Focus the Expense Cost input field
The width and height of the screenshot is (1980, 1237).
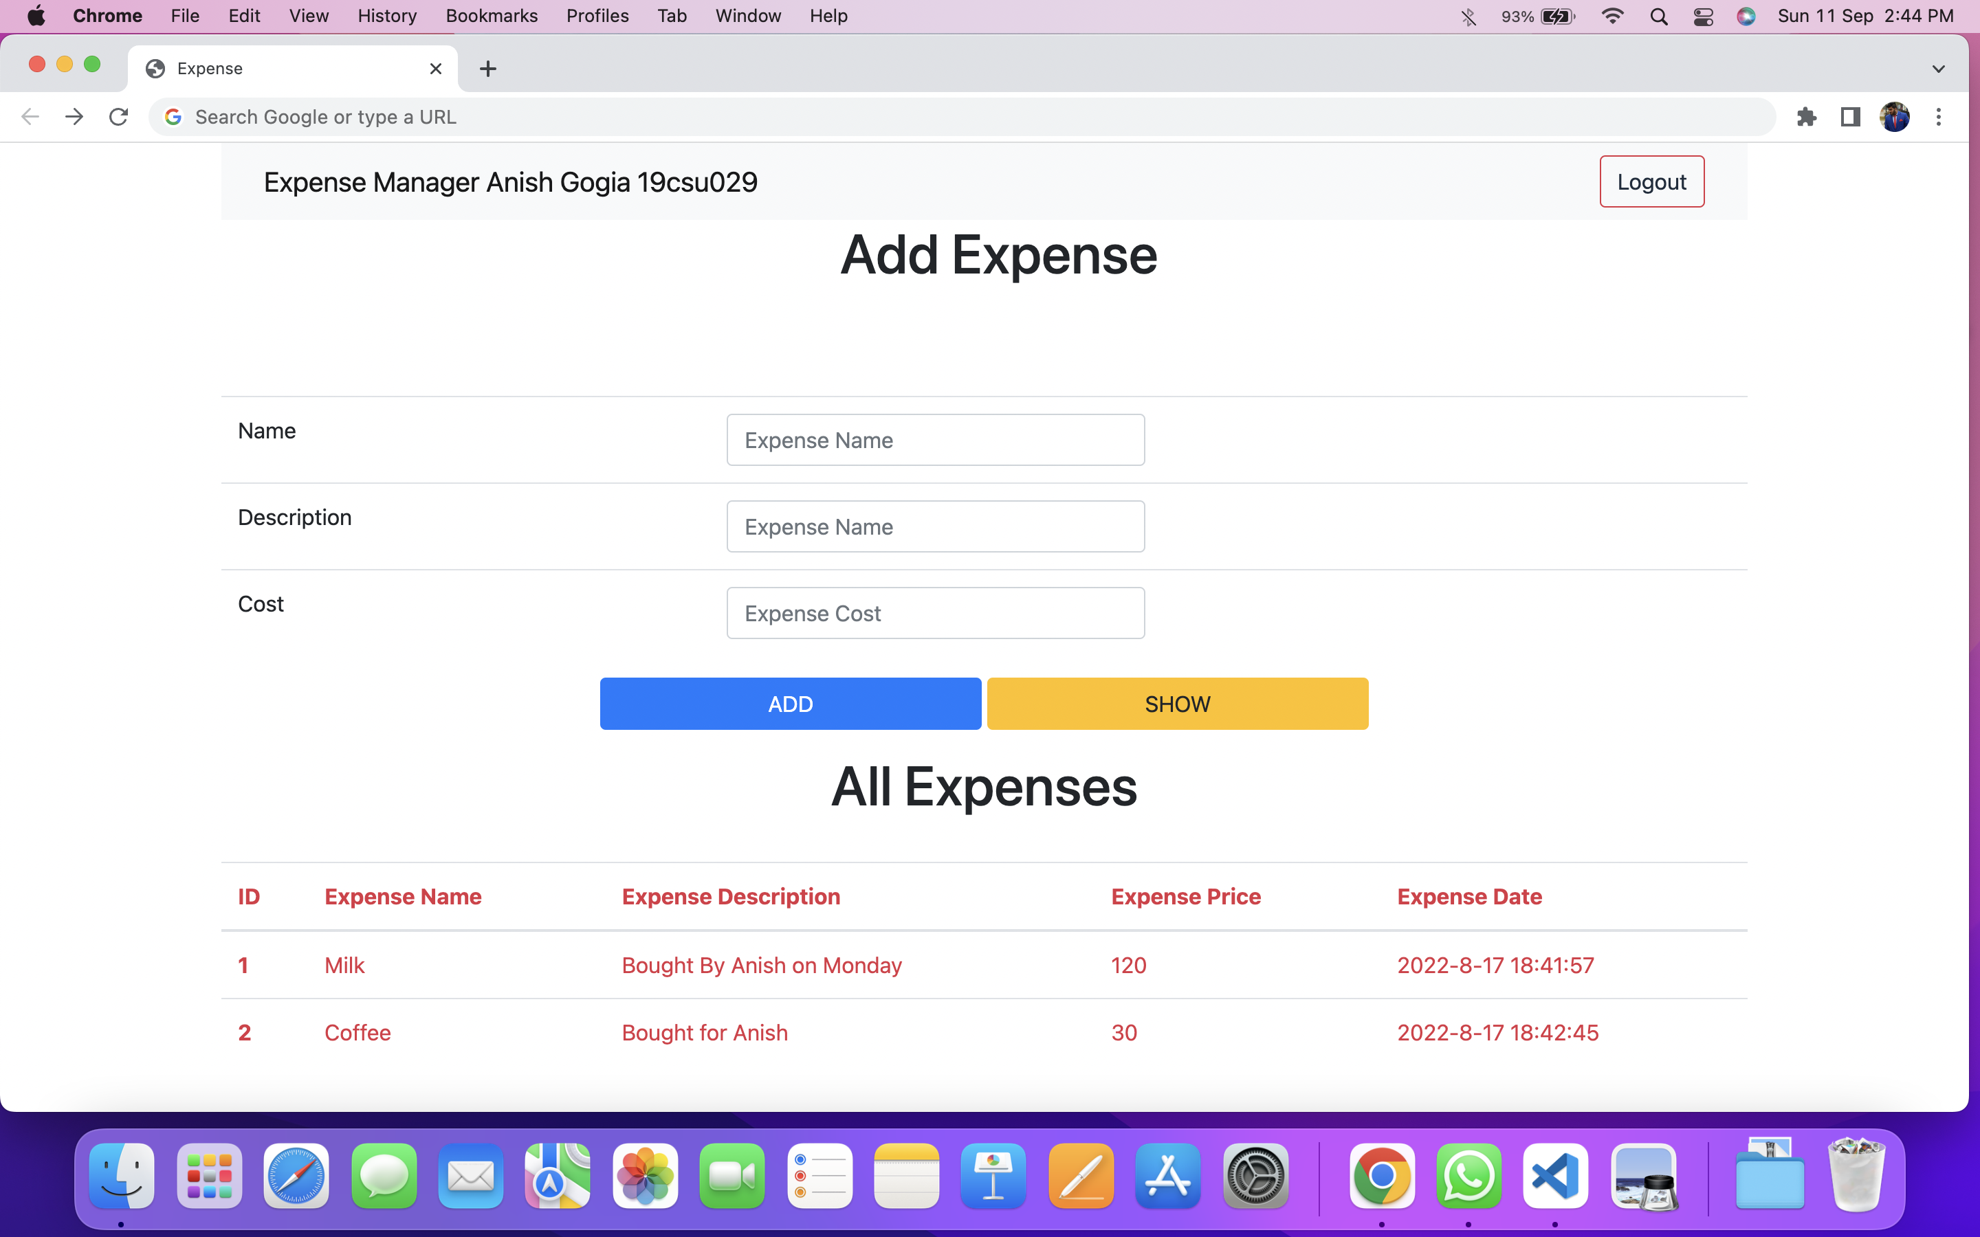pyautogui.click(x=935, y=613)
